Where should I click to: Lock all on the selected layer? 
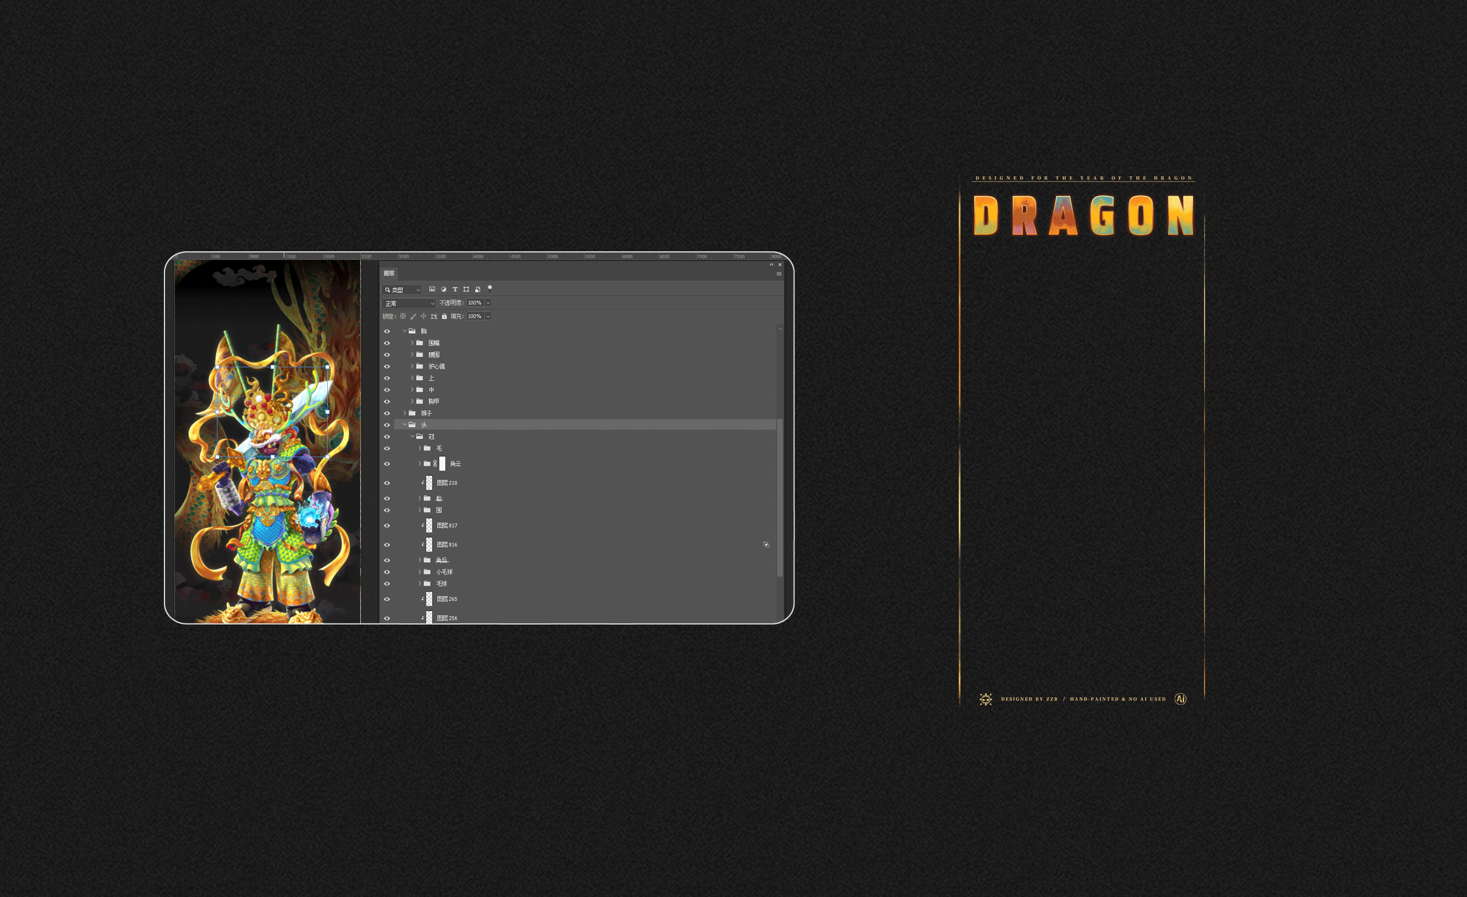(445, 317)
